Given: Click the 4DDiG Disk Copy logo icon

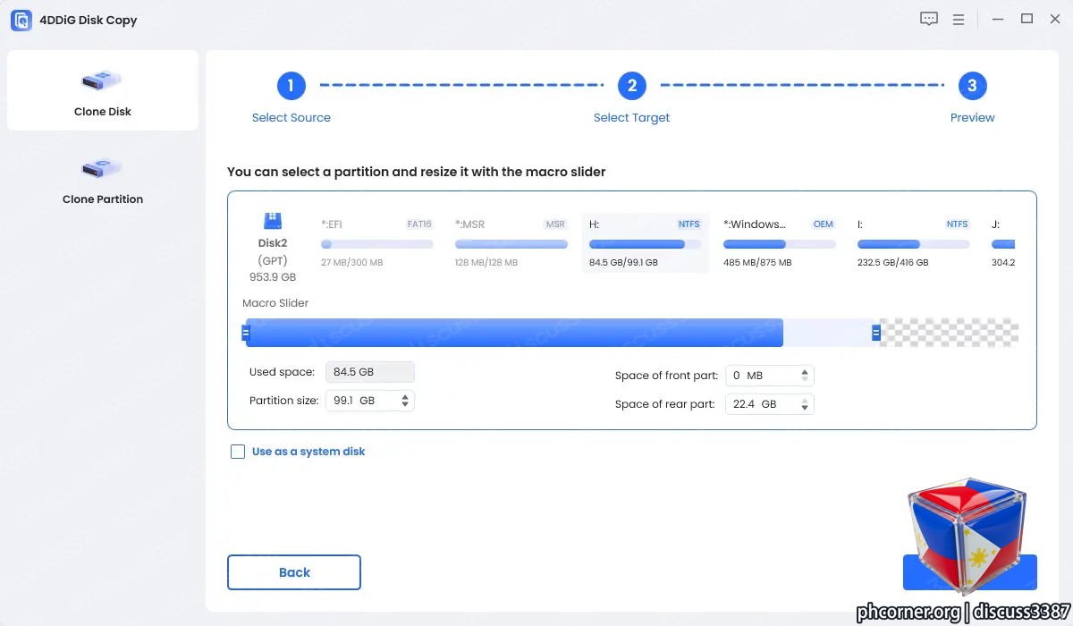Looking at the screenshot, I should pyautogui.click(x=21, y=20).
